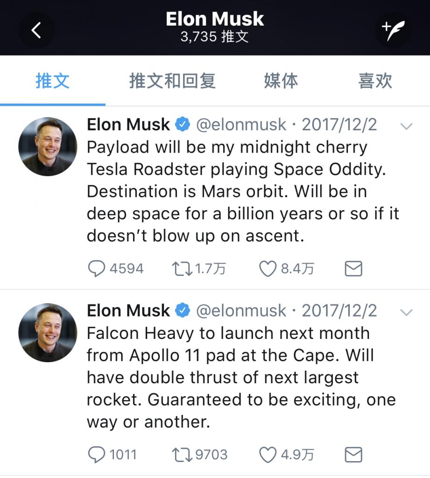The width and height of the screenshot is (430, 478).
Task: Show the 喜欢 tab
Action: [x=375, y=81]
